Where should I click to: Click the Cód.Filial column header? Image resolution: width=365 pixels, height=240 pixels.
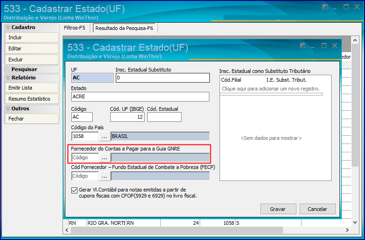pyautogui.click(x=242, y=80)
